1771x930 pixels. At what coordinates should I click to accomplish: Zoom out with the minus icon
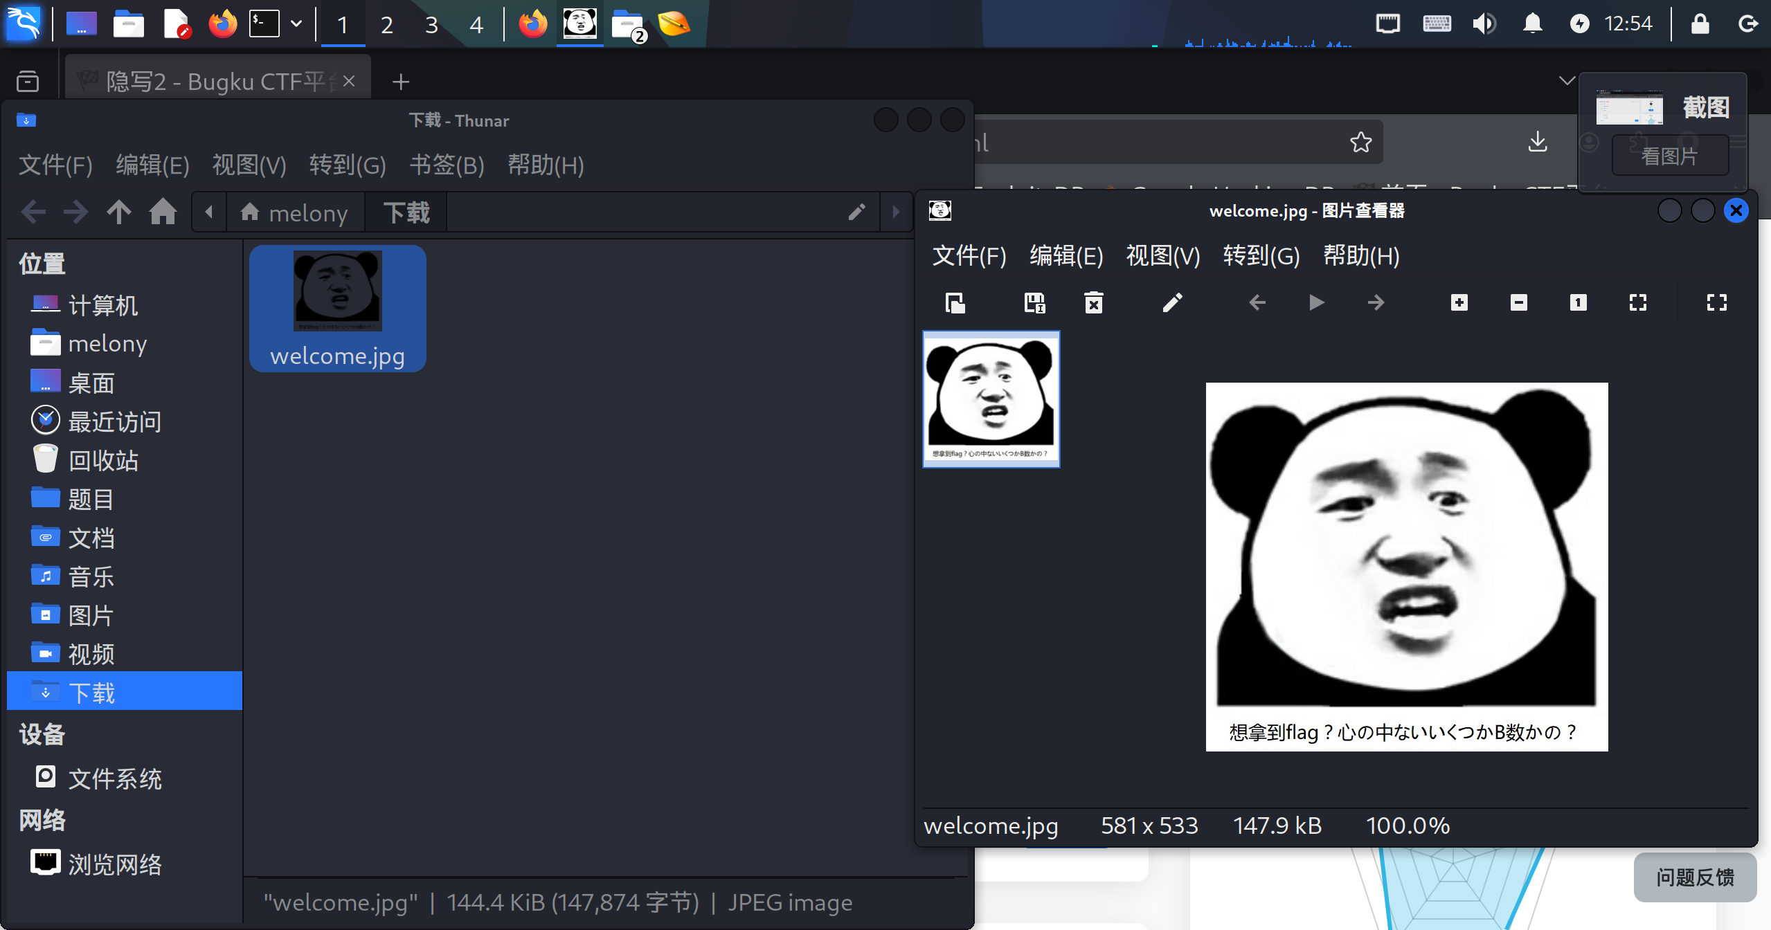(x=1518, y=302)
